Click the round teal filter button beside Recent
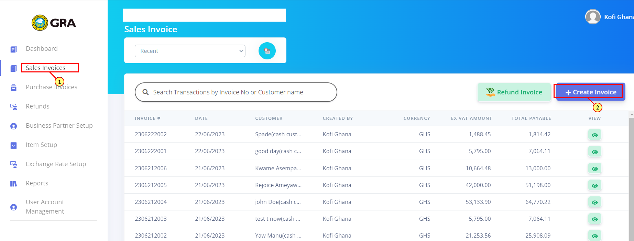This screenshot has width=634, height=241. coord(267,51)
